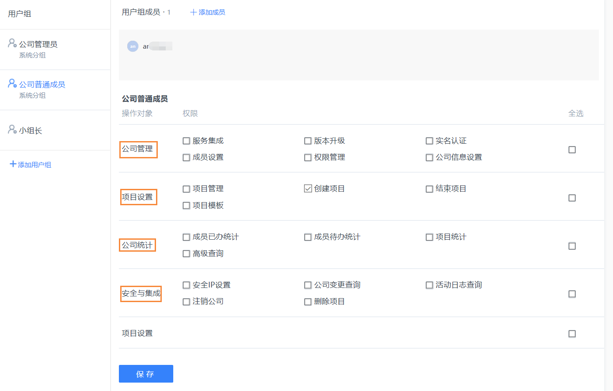Click the 用户组成员 heading
Screen dimensions: 613x391
tap(141, 12)
